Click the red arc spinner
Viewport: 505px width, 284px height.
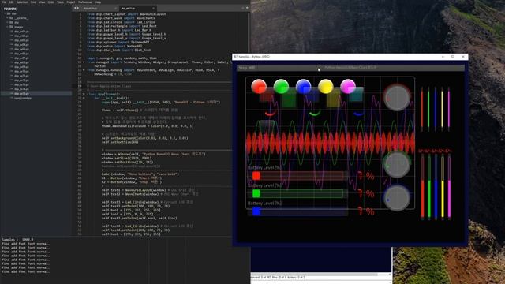pyautogui.click(x=270, y=114)
